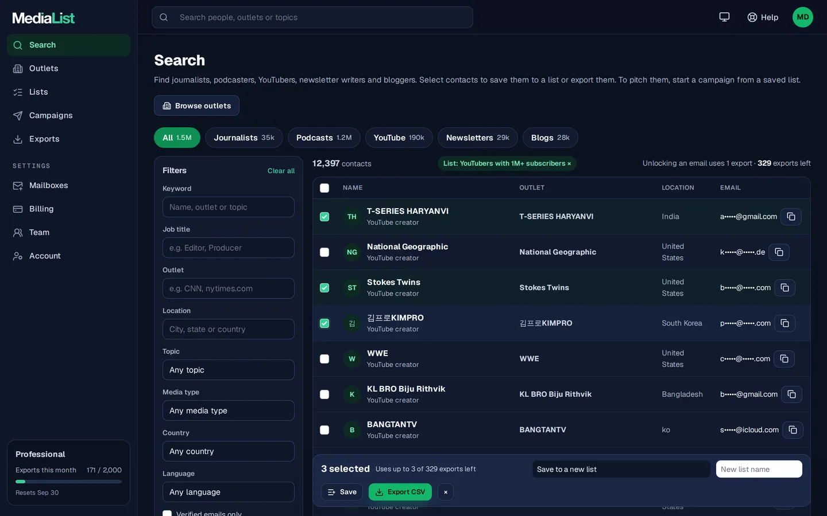Switch to the Journalists tab

244,138
